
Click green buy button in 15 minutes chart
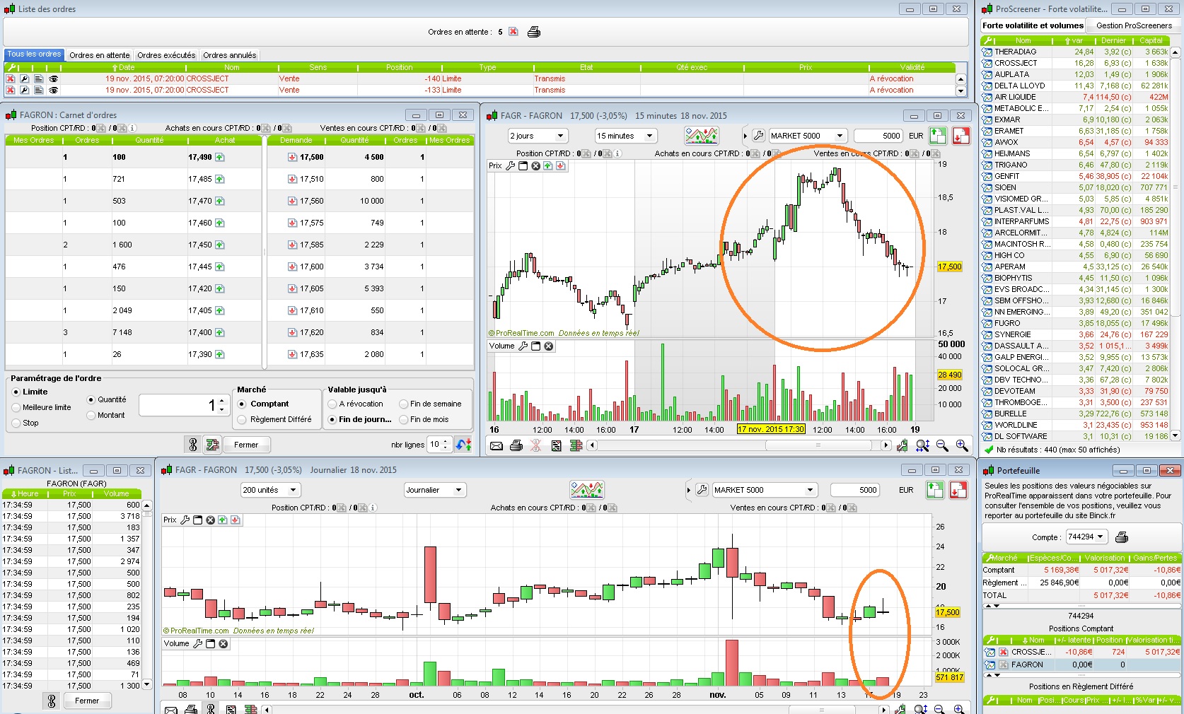tap(938, 136)
